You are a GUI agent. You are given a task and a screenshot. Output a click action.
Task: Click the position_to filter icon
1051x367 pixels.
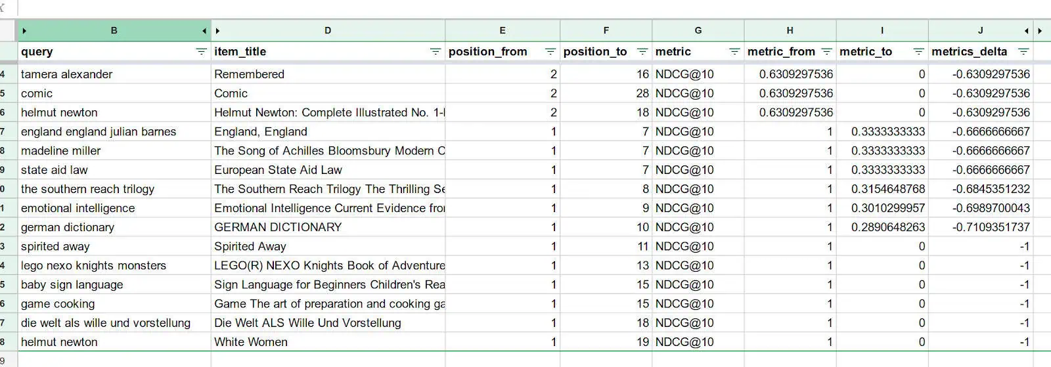pyautogui.click(x=642, y=52)
